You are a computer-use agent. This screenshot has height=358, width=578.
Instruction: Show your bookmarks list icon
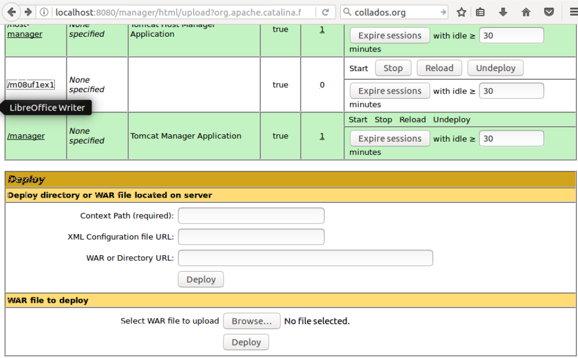[480, 12]
